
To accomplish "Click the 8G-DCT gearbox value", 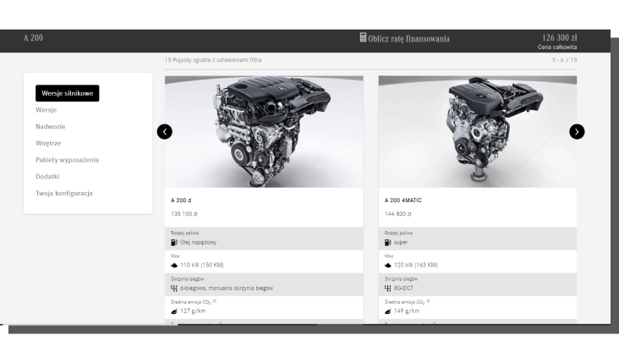I will (x=403, y=289).
